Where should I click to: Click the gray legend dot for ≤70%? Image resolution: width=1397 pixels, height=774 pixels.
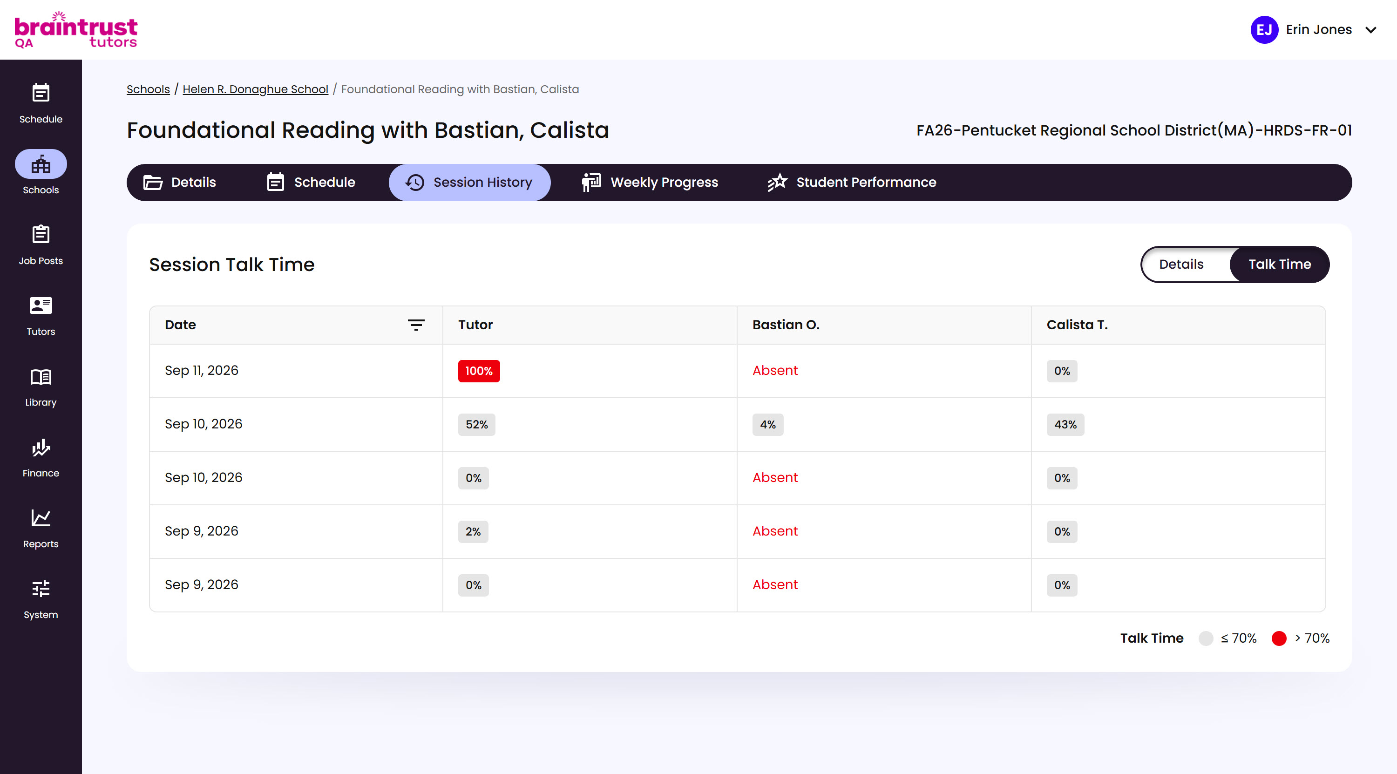pyautogui.click(x=1205, y=638)
